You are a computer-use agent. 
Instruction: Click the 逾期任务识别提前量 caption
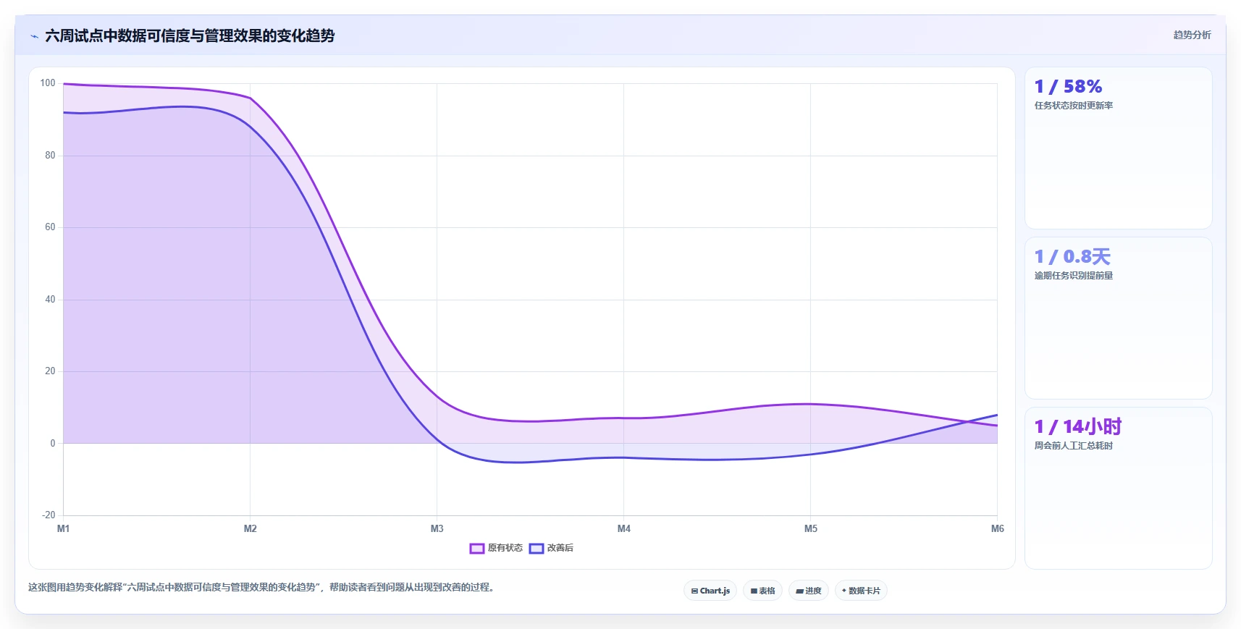point(1074,276)
